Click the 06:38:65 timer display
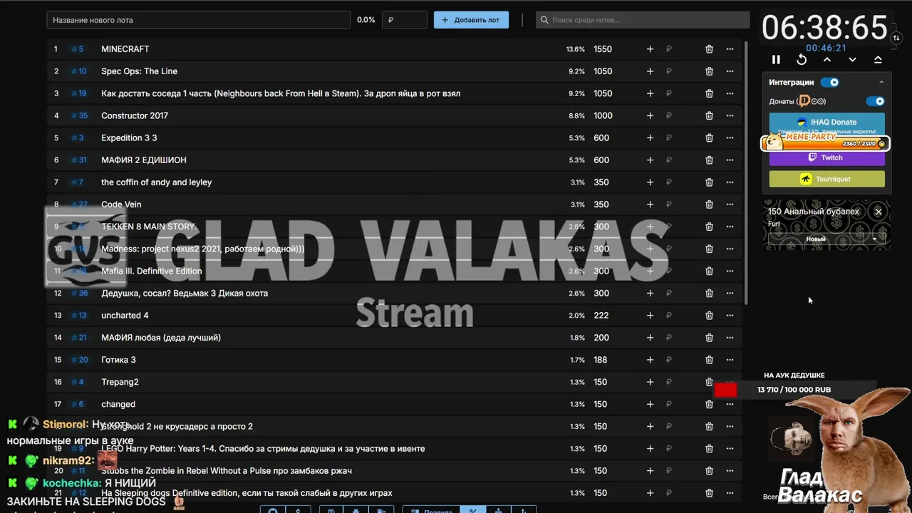This screenshot has width=912, height=513. pos(824,28)
